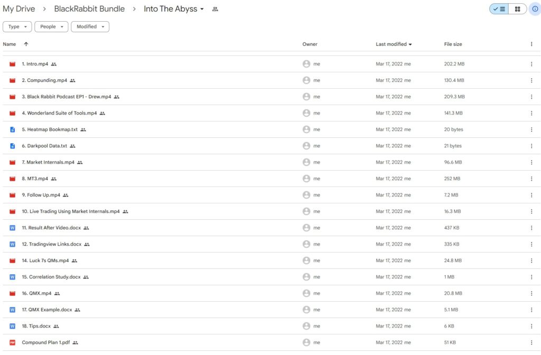Switch to list layout view
This screenshot has height=355, width=541.
499,9
